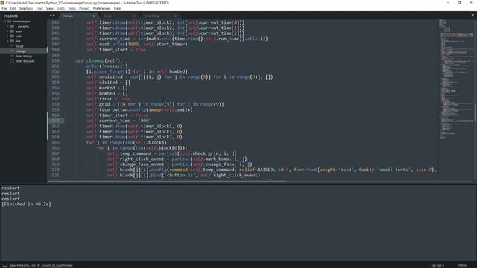477x268 pixels.
Task: Change the Python syntax selector
Action: pos(462,265)
